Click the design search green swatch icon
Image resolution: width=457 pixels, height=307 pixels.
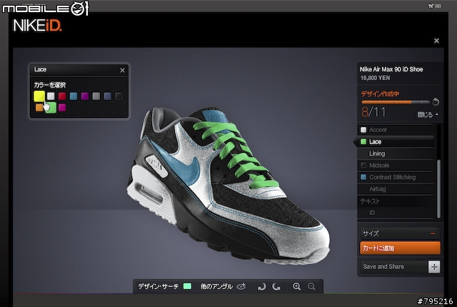187,286
